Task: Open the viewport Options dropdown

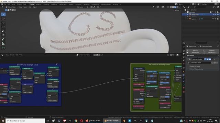Action: coord(177,10)
